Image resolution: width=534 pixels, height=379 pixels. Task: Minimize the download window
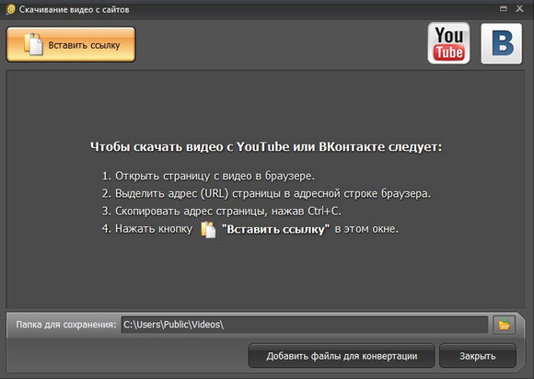504,9
